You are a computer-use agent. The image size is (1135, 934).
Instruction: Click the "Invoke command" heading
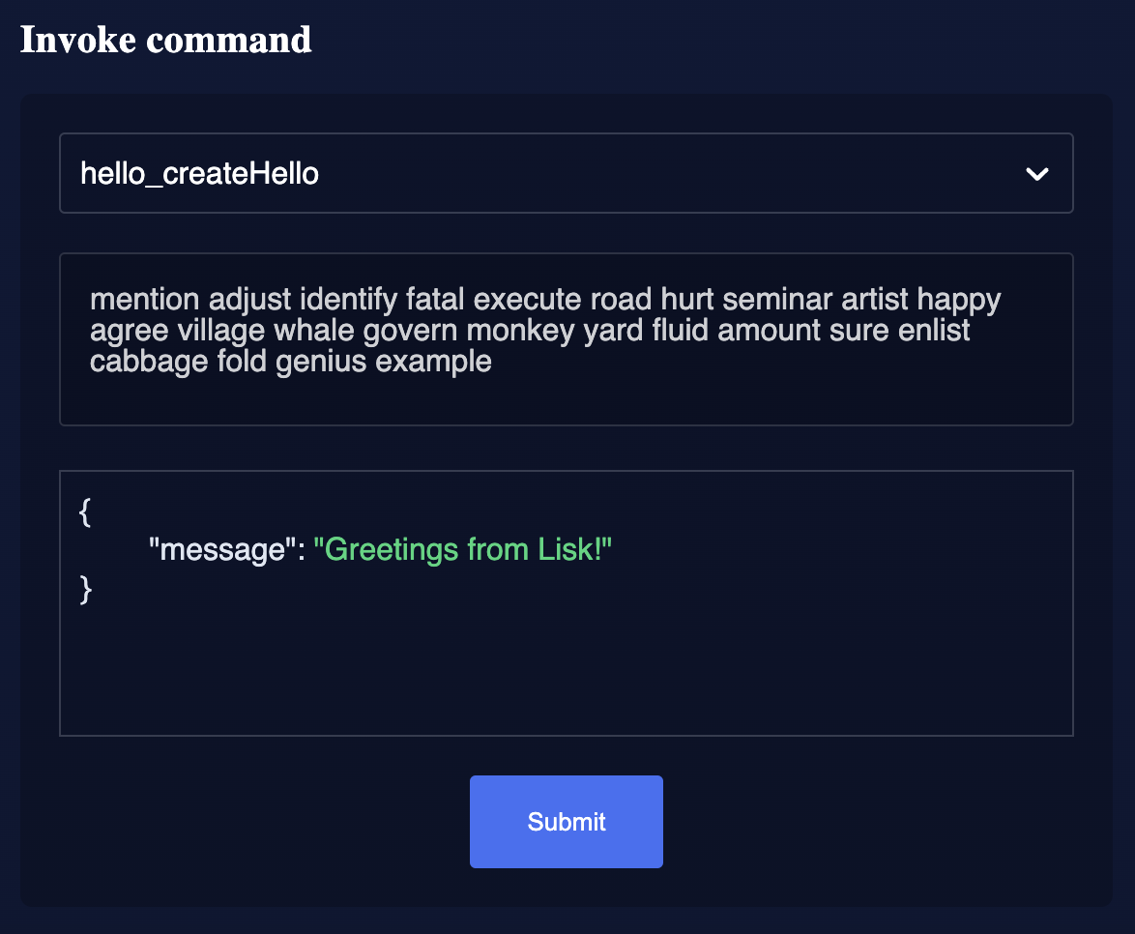[165, 40]
